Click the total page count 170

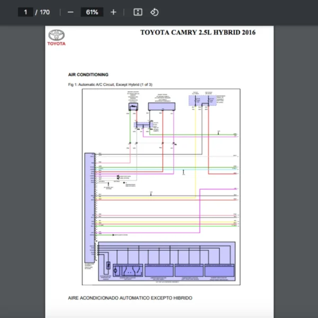(x=45, y=12)
